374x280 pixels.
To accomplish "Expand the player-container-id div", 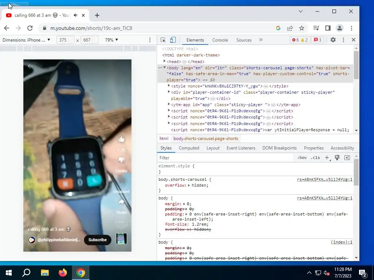I will pos(169,92).
